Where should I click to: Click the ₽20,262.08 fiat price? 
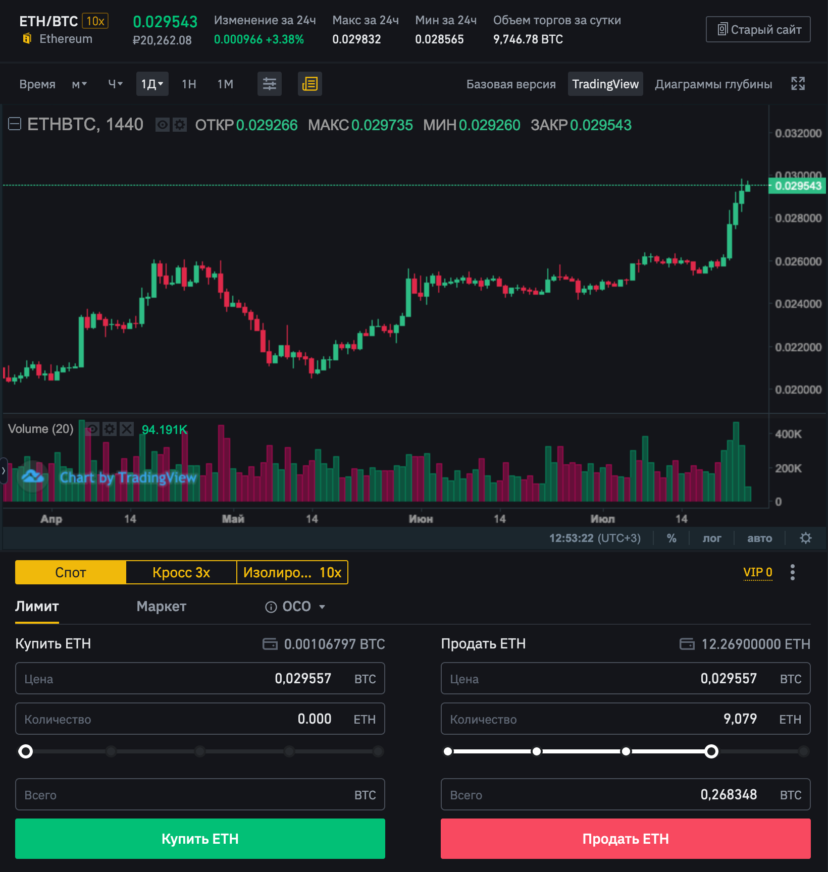coord(162,40)
